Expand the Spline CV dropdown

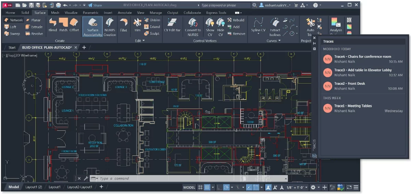click(x=258, y=34)
